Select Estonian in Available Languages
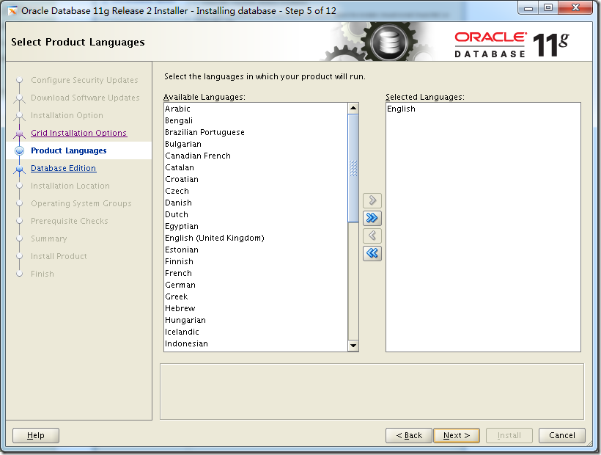The image size is (601, 455). pyautogui.click(x=255, y=250)
